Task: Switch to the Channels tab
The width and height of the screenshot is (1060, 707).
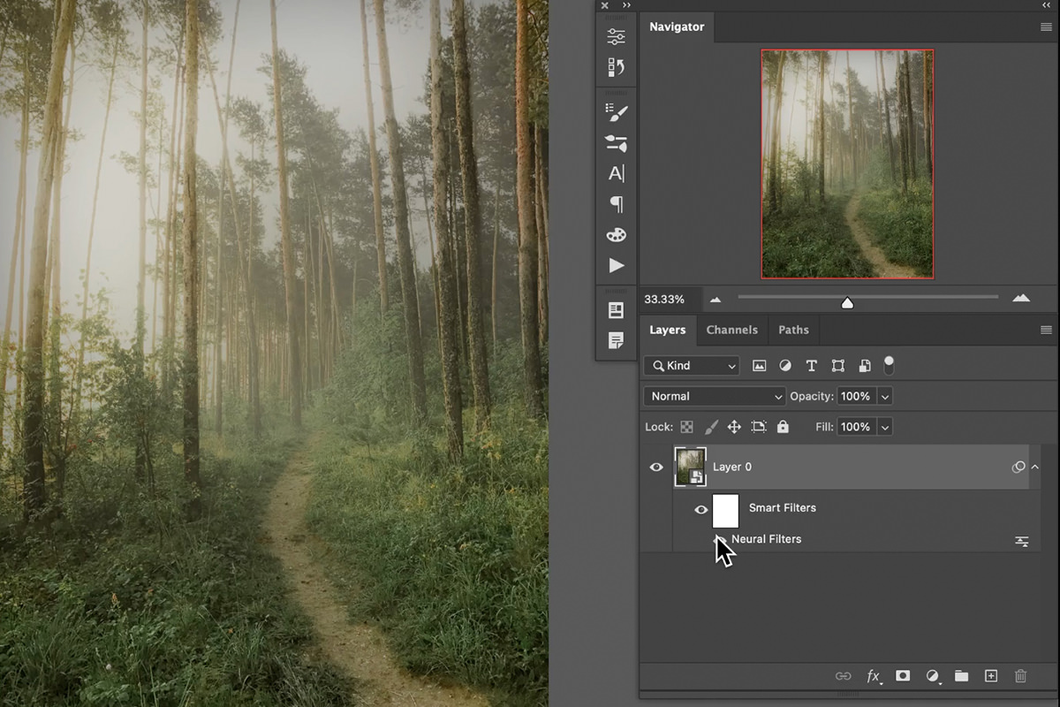Action: pyautogui.click(x=731, y=330)
